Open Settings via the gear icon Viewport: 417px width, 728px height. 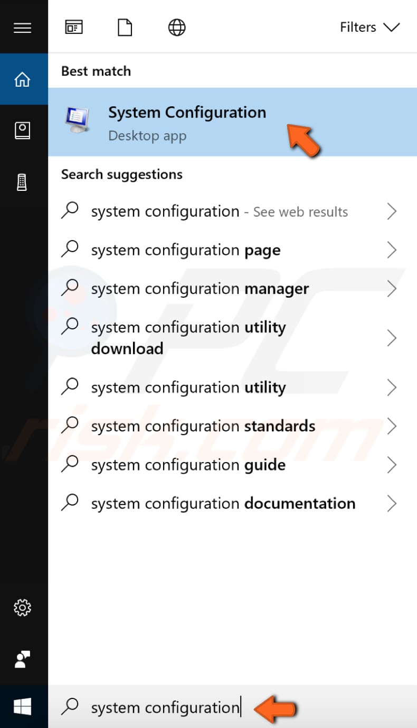click(x=23, y=608)
